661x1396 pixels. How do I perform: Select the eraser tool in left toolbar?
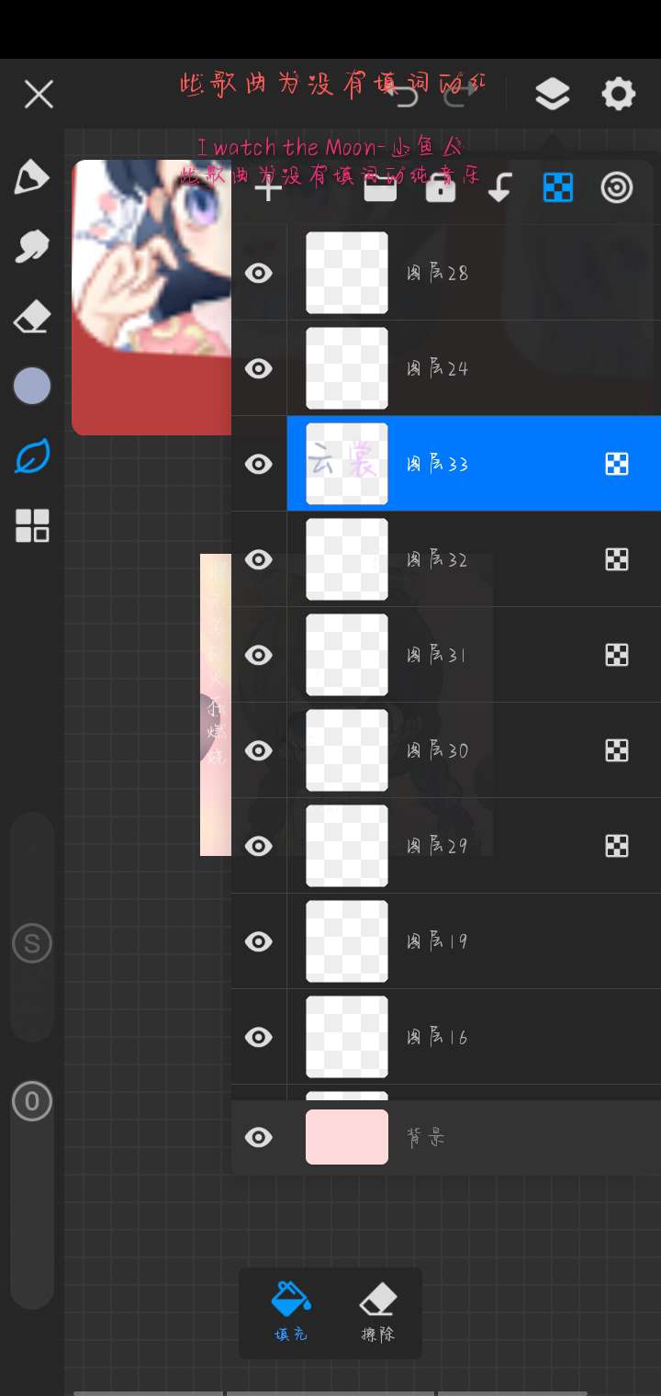click(31, 319)
